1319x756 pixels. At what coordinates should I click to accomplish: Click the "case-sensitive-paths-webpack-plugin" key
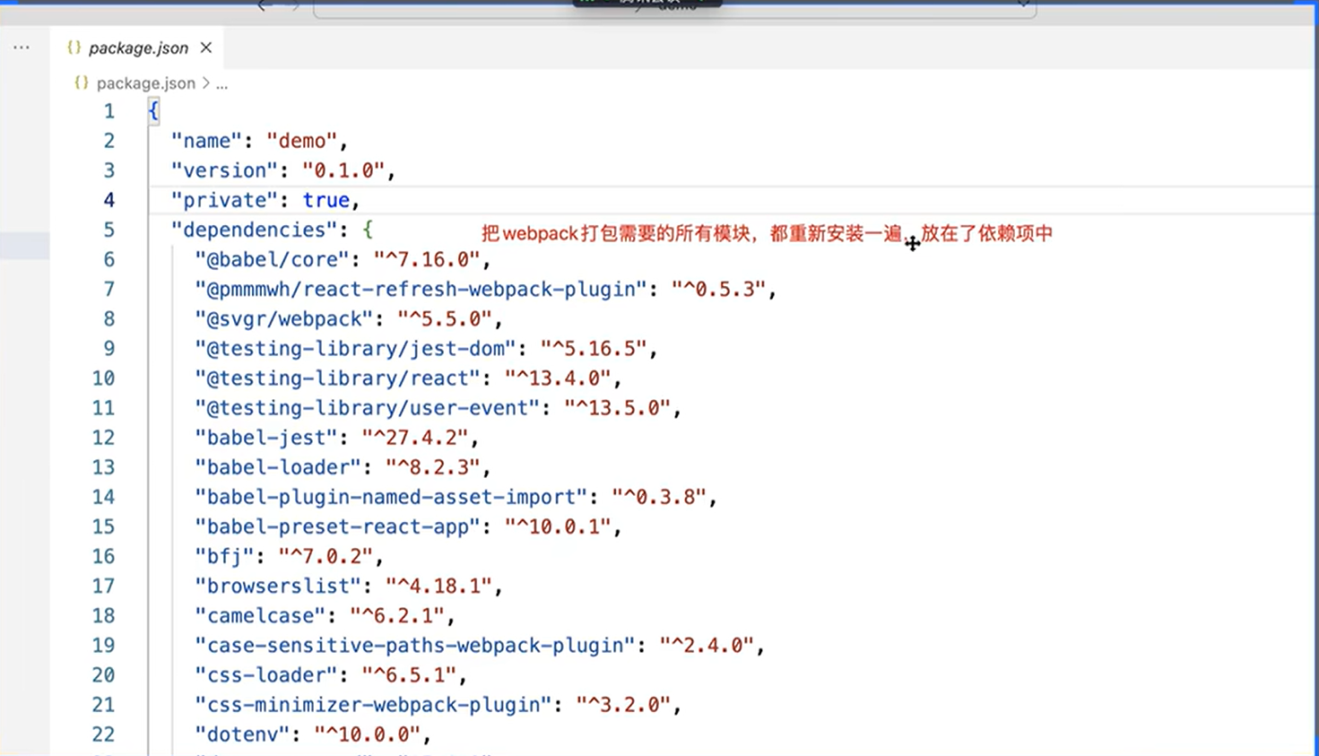click(415, 645)
